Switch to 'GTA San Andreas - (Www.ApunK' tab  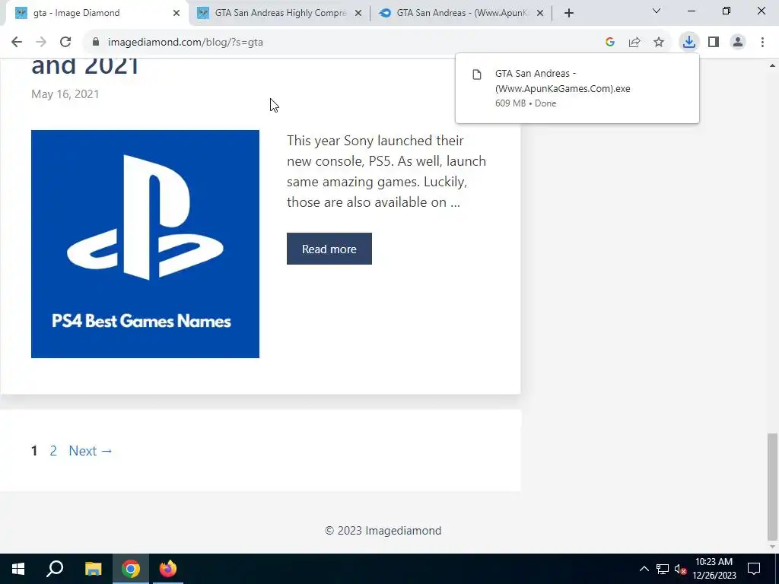(462, 13)
